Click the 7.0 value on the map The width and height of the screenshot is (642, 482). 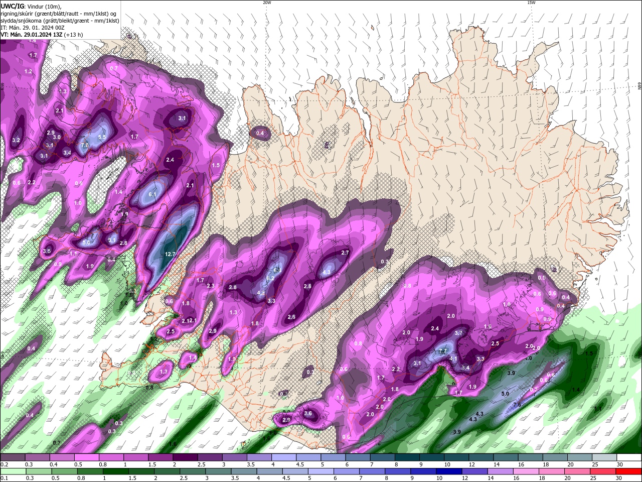click(85, 145)
